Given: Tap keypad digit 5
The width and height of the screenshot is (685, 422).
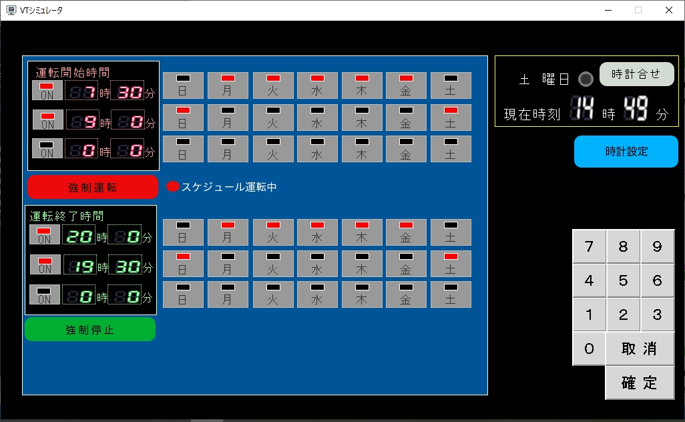Looking at the screenshot, I should 623,280.
